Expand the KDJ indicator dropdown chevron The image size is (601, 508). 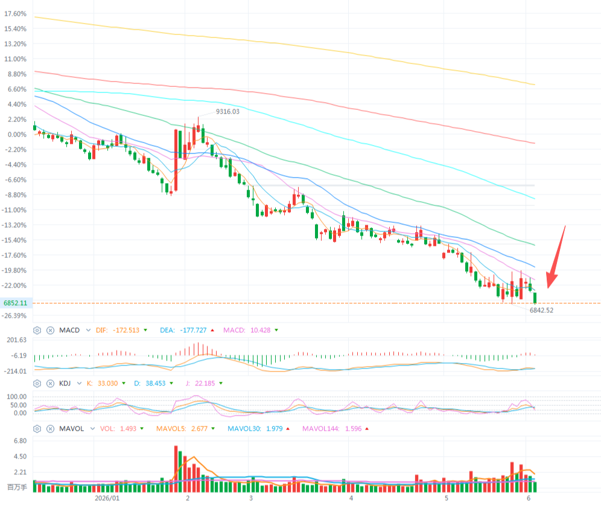point(79,384)
